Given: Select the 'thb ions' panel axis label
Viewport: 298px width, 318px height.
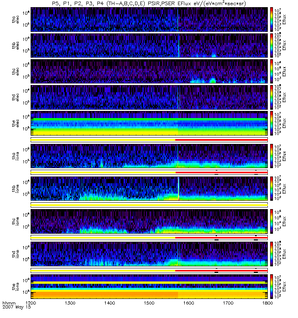Looking at the screenshot, I should [15, 188].
